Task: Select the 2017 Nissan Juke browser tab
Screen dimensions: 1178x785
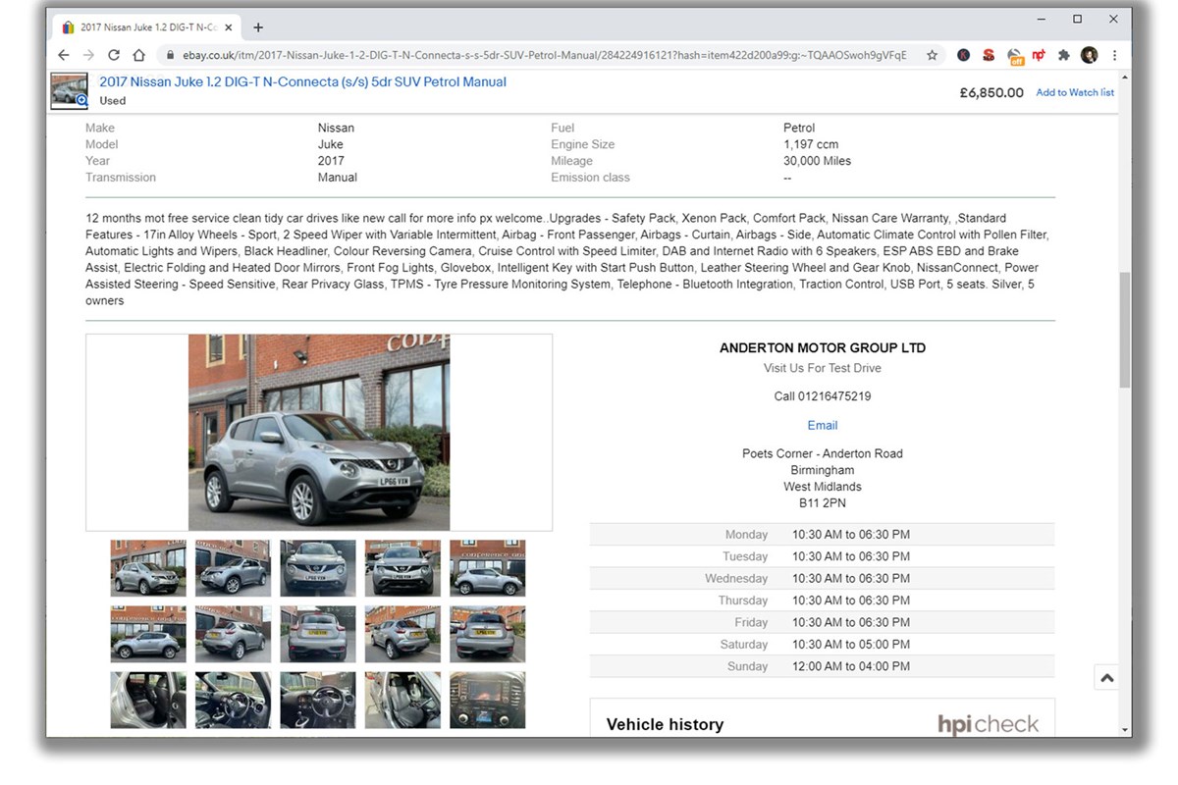Action: [145, 27]
